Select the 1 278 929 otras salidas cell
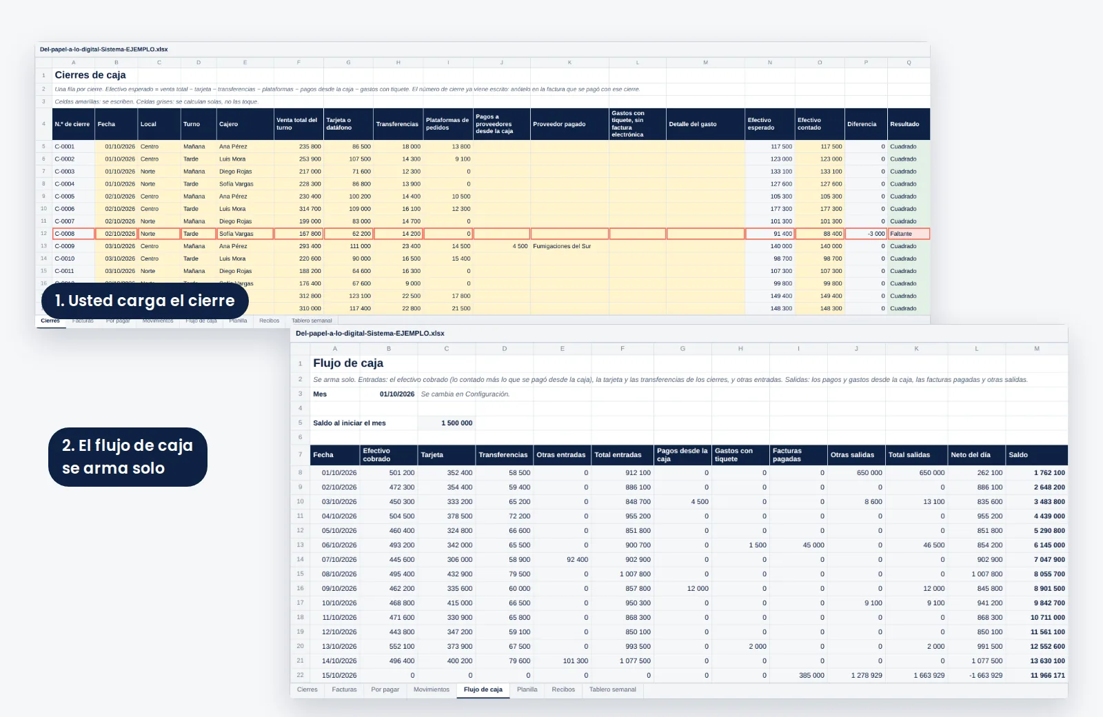The image size is (1103, 717). pos(856,675)
